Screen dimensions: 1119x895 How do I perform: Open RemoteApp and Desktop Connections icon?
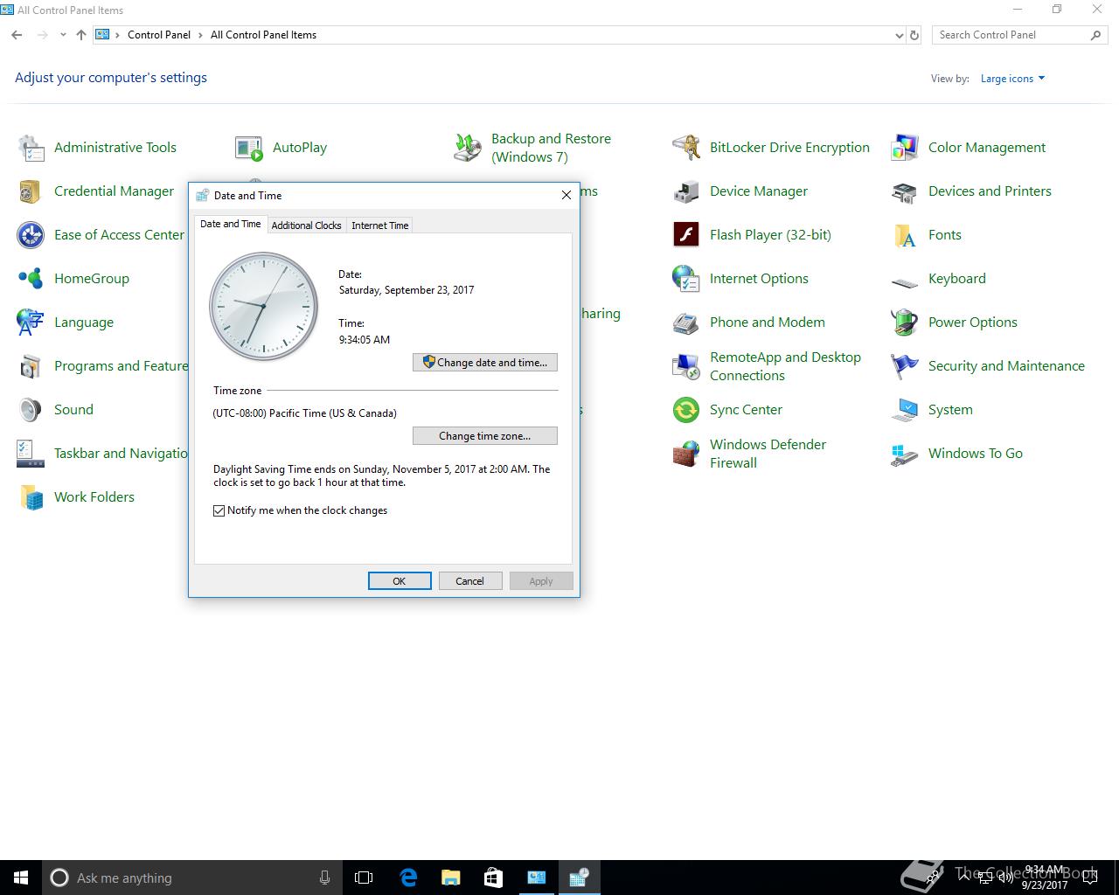point(686,366)
